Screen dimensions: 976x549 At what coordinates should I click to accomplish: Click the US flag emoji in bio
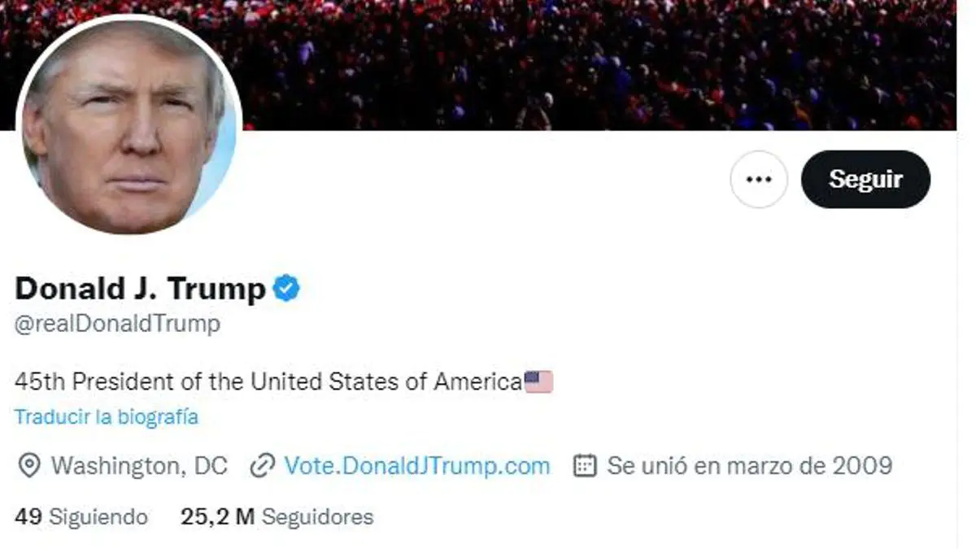pos(538,381)
